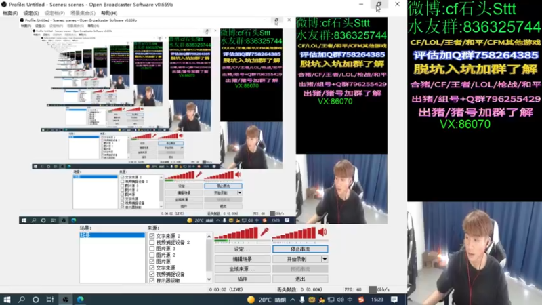Toggle the 文字来源 2 source checkbox
Screen dimensions: 542x305
tap(152, 236)
